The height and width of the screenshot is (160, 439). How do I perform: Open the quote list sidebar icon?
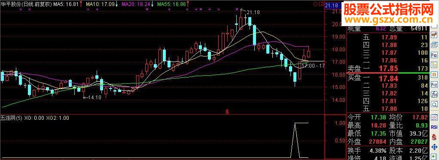pos(434,45)
